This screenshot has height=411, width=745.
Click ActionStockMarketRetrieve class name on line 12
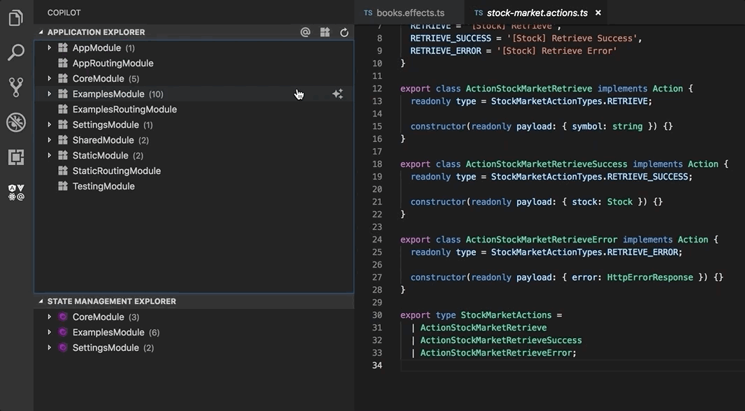pyautogui.click(x=529, y=88)
